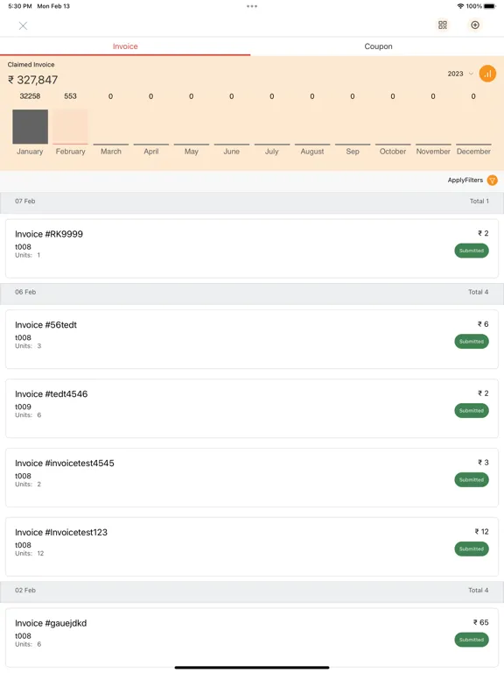Screen dimensions: 504x673
Task: Select April month label
Action: pos(151,152)
